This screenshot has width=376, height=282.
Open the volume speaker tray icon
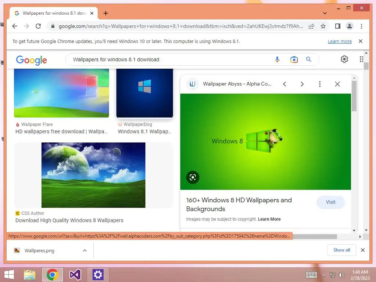coord(341,275)
